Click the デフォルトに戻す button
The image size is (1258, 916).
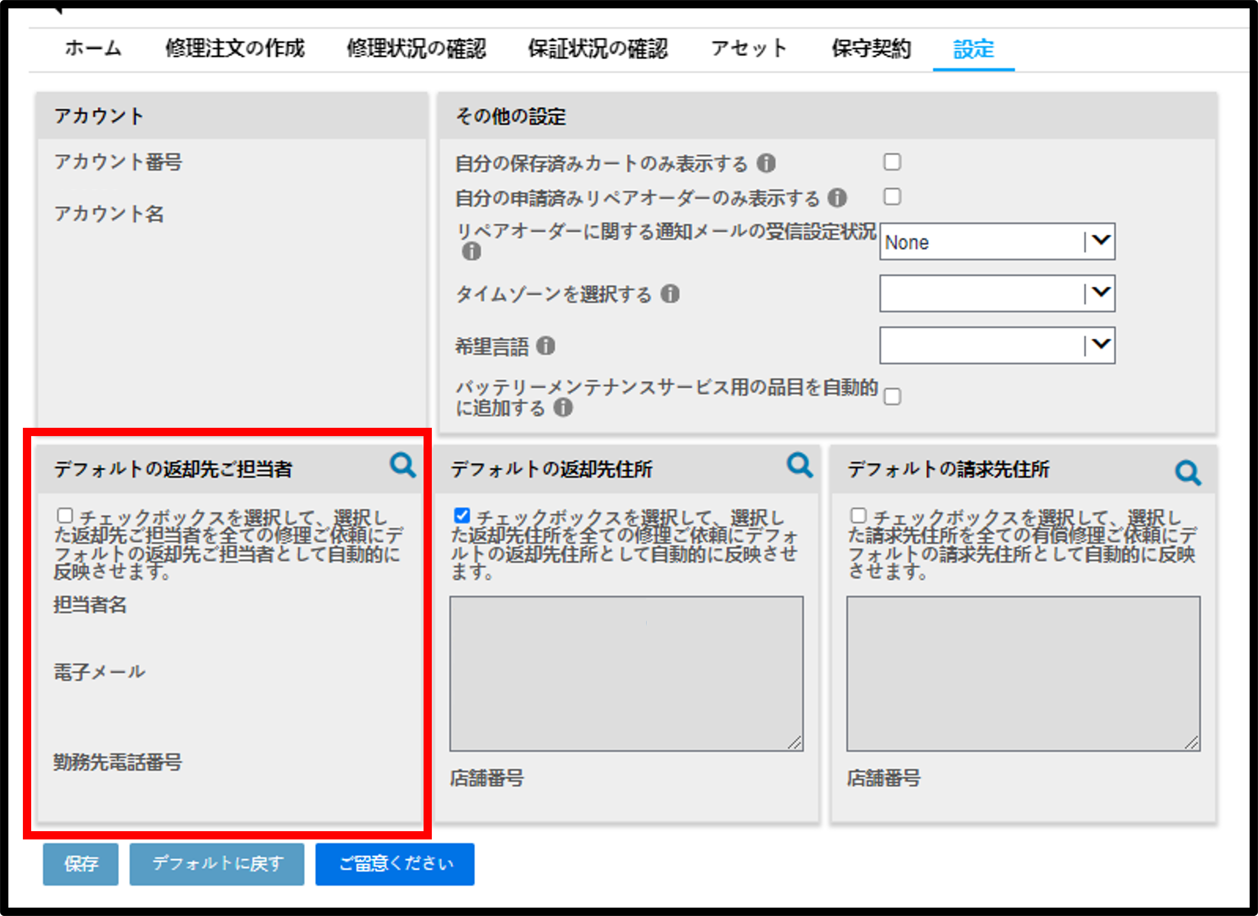point(217,864)
